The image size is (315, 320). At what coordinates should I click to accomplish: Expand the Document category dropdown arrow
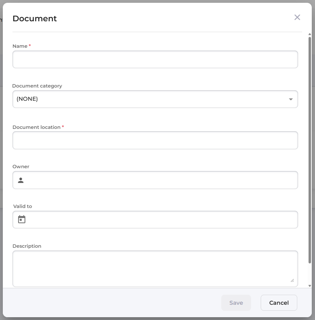click(x=291, y=99)
